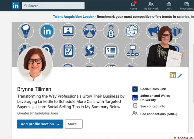This screenshot has height=139, width=194.
Task: Click the lightbulb emoji in the headline
Action: [33, 106]
